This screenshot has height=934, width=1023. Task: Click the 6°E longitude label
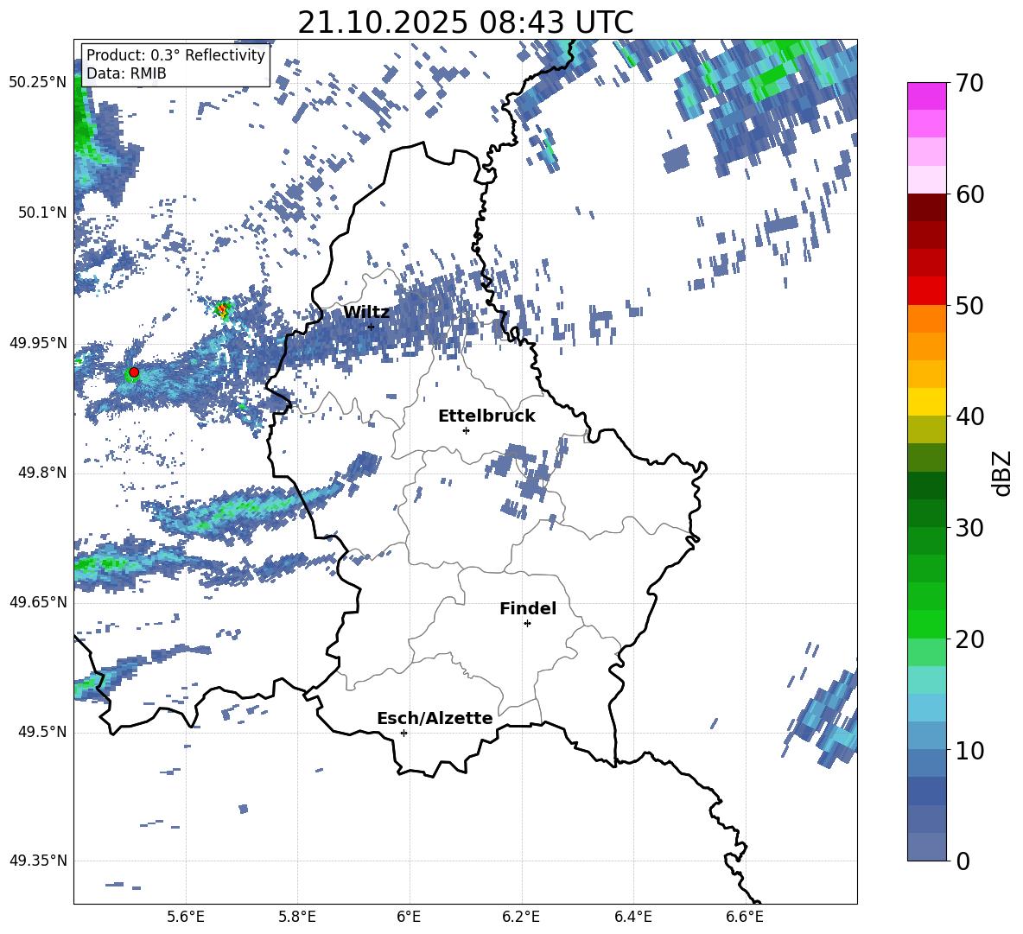[x=409, y=918]
